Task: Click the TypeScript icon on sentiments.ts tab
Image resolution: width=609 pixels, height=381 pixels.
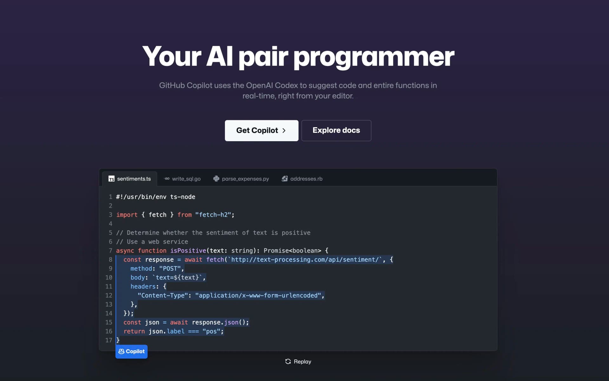Action: click(111, 179)
